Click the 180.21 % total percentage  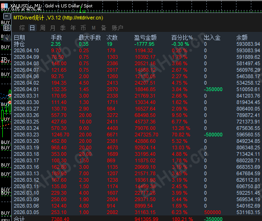(x=182, y=219)
